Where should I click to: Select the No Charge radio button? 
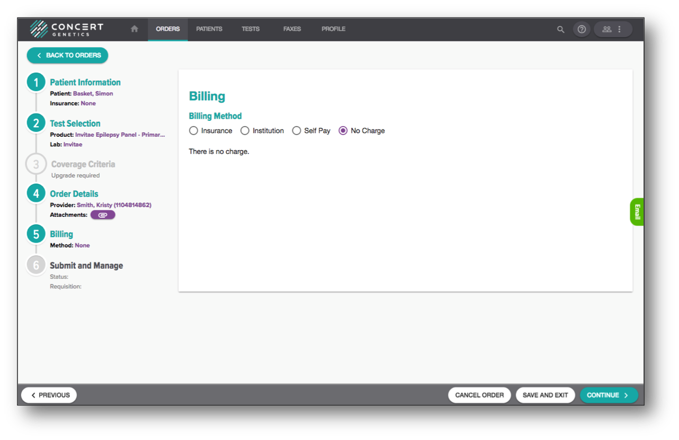point(342,130)
